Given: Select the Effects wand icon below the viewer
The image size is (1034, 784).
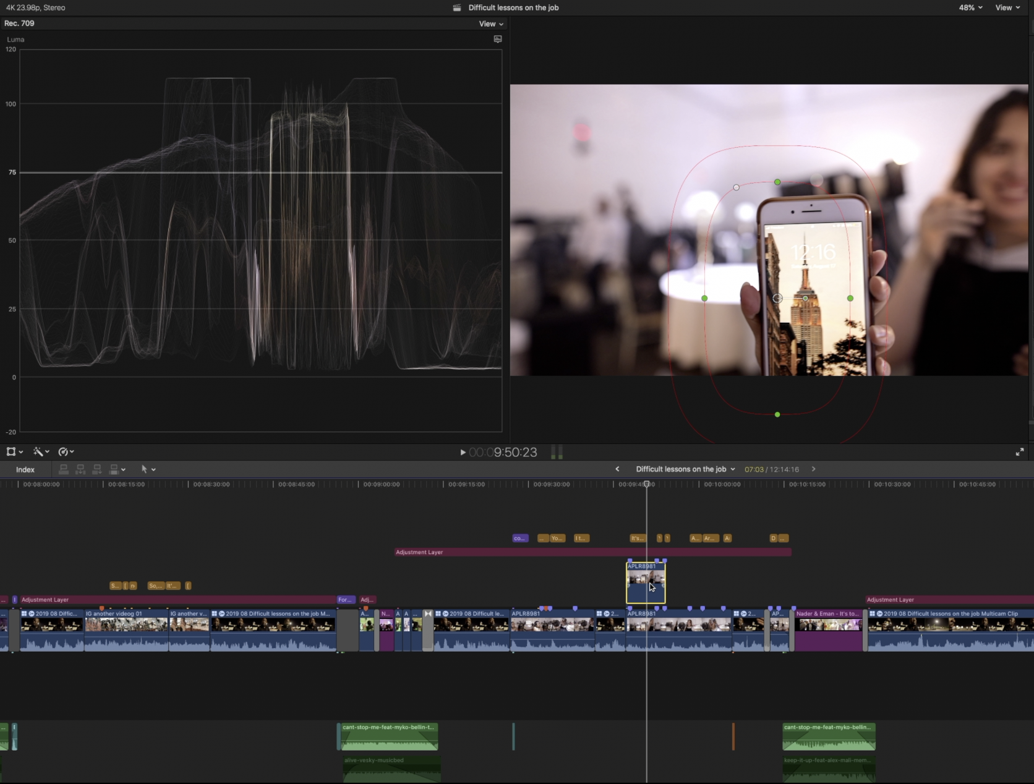Looking at the screenshot, I should [39, 451].
